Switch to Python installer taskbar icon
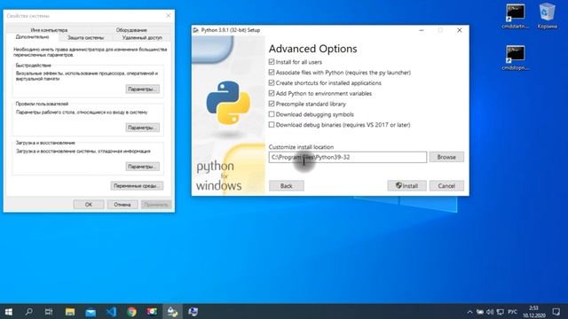The width and height of the screenshot is (568, 319). (172, 311)
